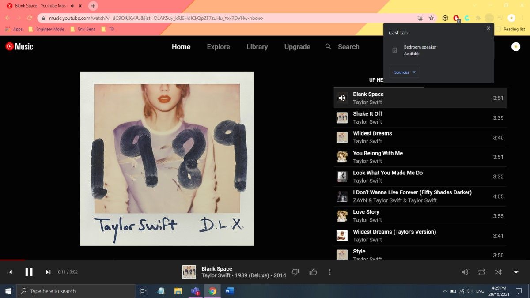This screenshot has width=530, height=298.
Task: Toggle repeat mode
Action: click(481, 272)
